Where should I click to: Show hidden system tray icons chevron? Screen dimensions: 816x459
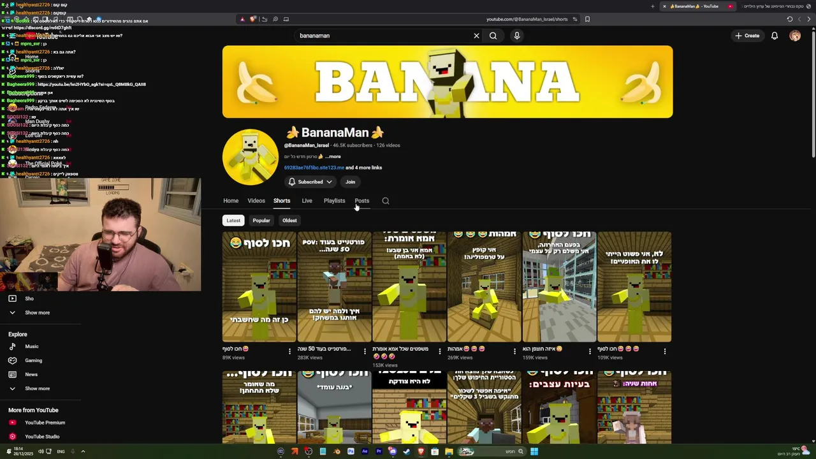pyautogui.click(x=83, y=451)
